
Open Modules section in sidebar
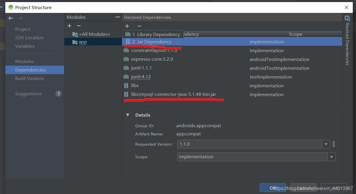[25, 61]
